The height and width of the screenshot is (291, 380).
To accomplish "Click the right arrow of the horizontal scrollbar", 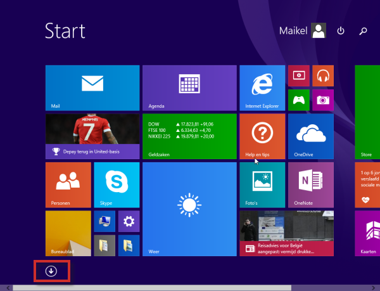I will click(x=373, y=288).
